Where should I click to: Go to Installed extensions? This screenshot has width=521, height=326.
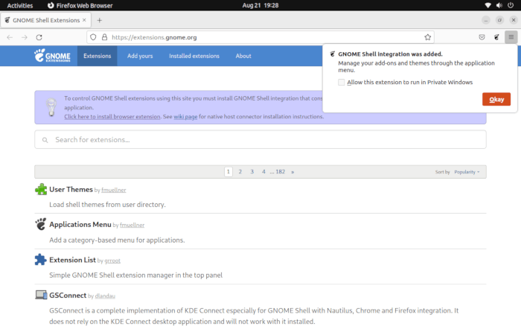coord(194,56)
